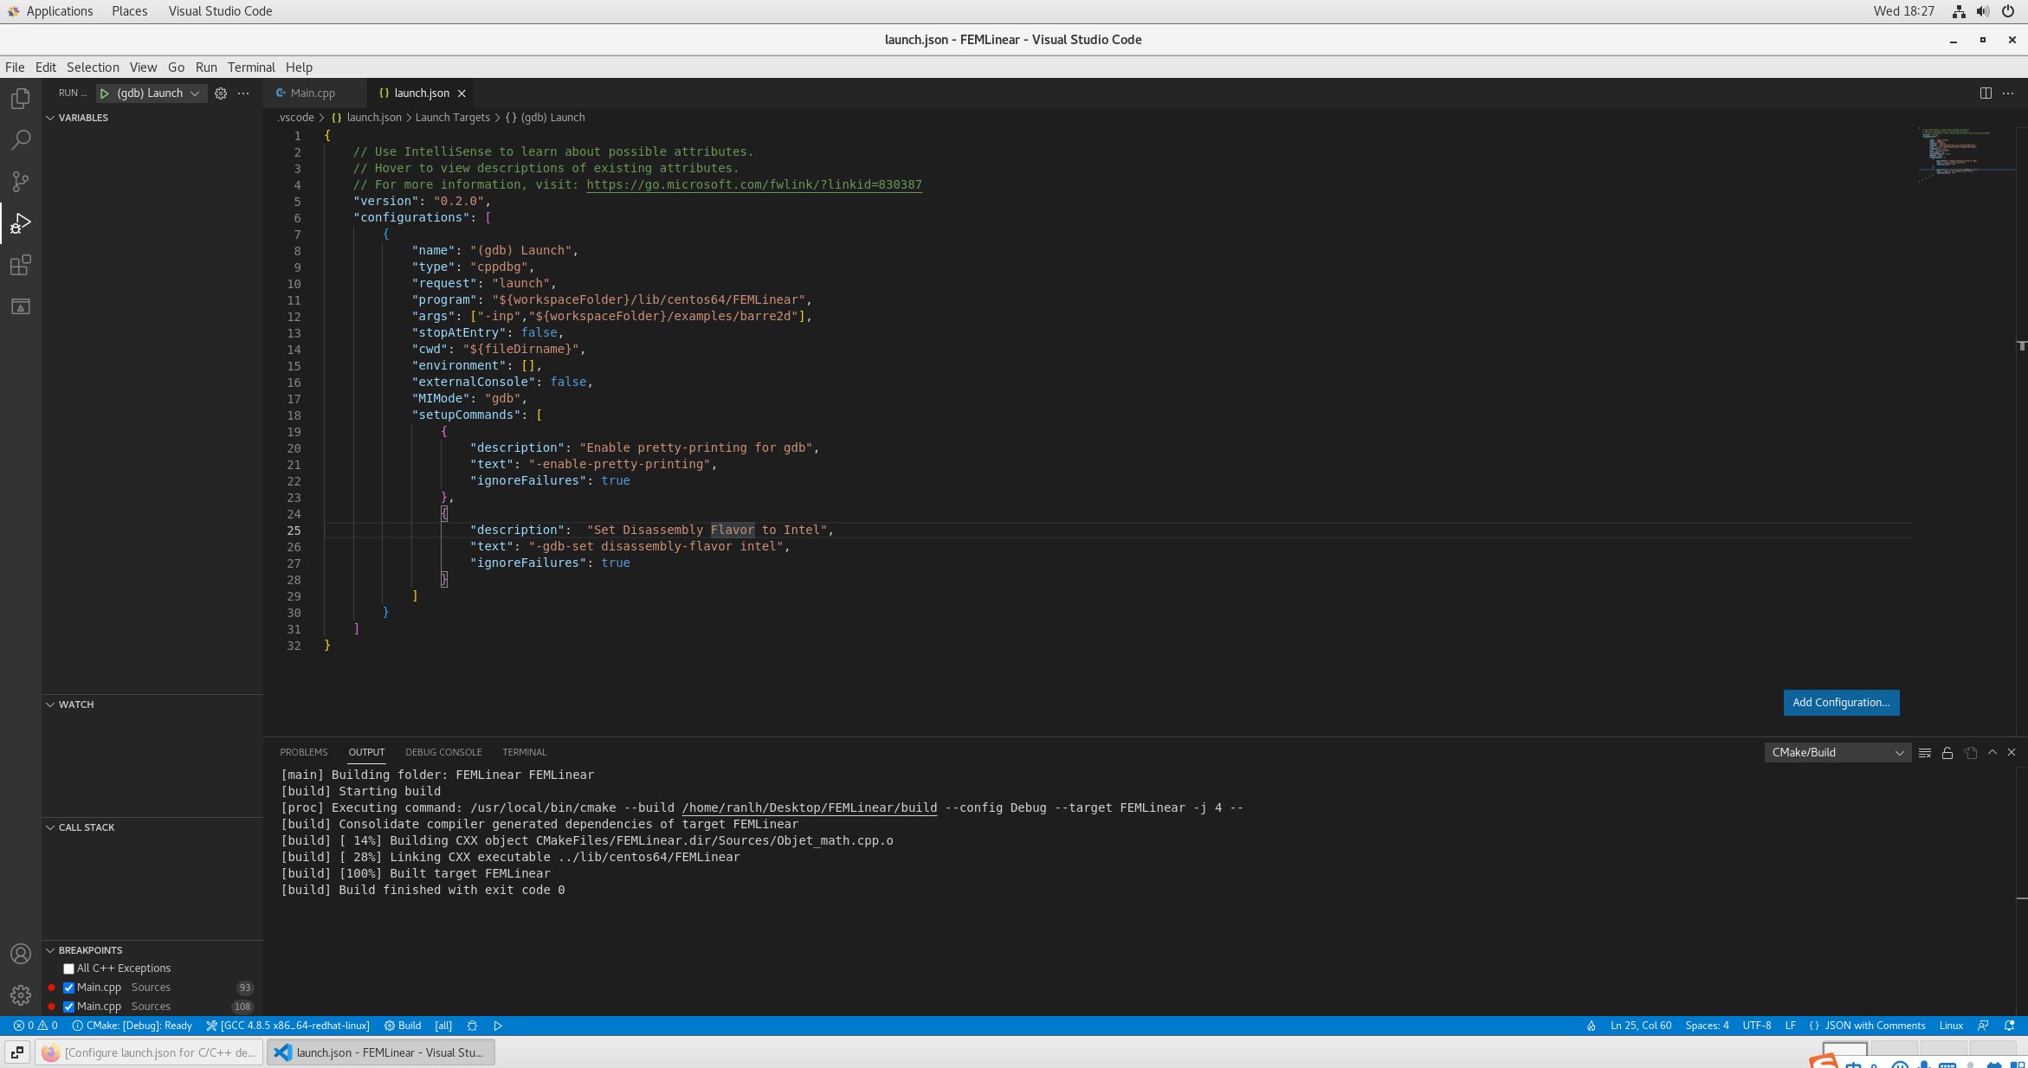Start debugging with the green play icon

(x=104, y=93)
